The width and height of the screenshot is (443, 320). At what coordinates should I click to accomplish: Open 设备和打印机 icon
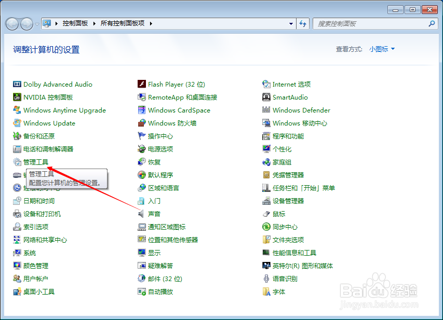click(17, 214)
